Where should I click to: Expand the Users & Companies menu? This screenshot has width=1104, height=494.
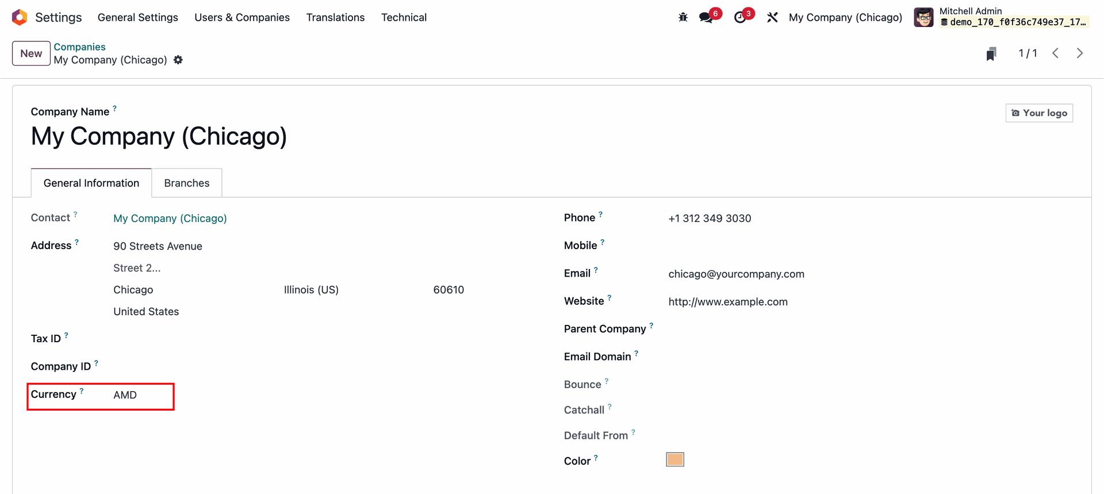point(241,17)
